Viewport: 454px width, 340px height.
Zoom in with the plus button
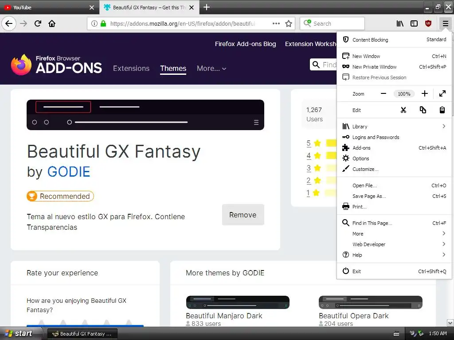(x=424, y=94)
